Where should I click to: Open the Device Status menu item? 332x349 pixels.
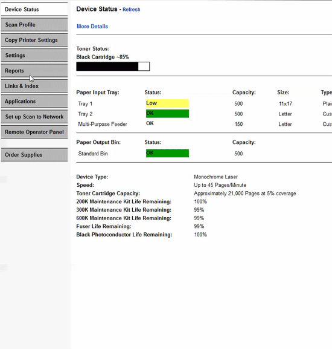point(34,9)
